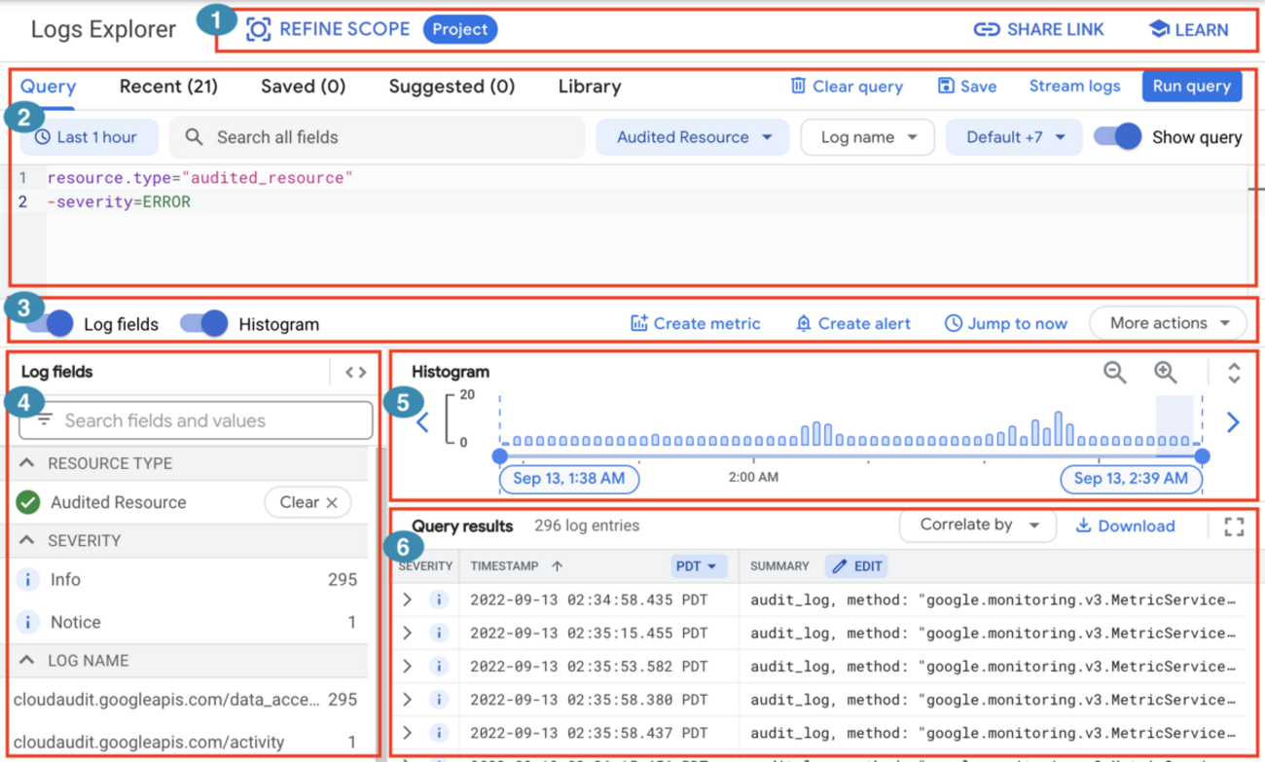Zoom in on the Histogram
The width and height of the screenshot is (1265, 762).
pyautogui.click(x=1166, y=372)
